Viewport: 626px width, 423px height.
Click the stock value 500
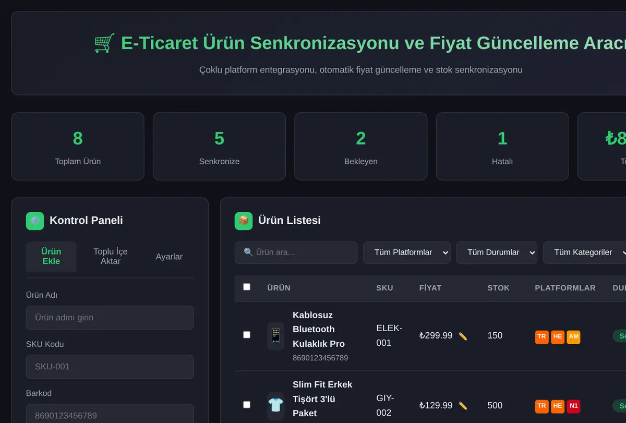pos(495,406)
